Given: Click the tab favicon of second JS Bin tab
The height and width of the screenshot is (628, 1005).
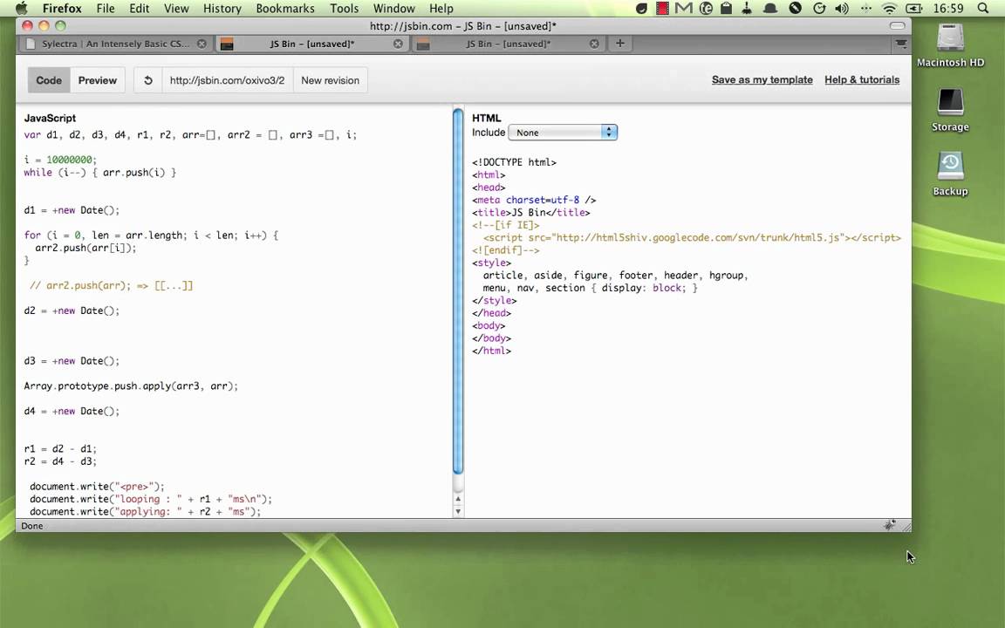Looking at the screenshot, I should point(422,44).
